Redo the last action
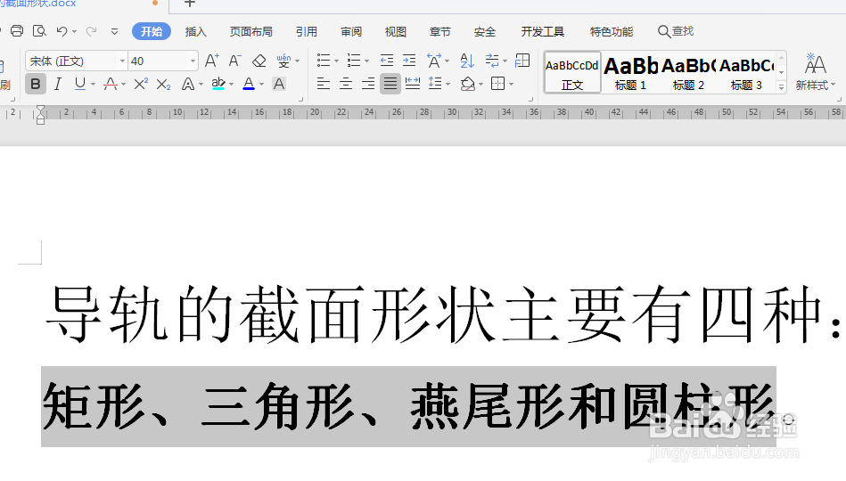Screen dimensions: 846x481 pos(91,31)
